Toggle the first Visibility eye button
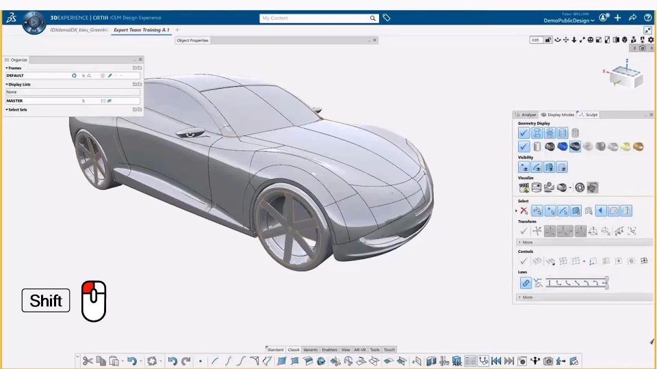 click(x=524, y=167)
